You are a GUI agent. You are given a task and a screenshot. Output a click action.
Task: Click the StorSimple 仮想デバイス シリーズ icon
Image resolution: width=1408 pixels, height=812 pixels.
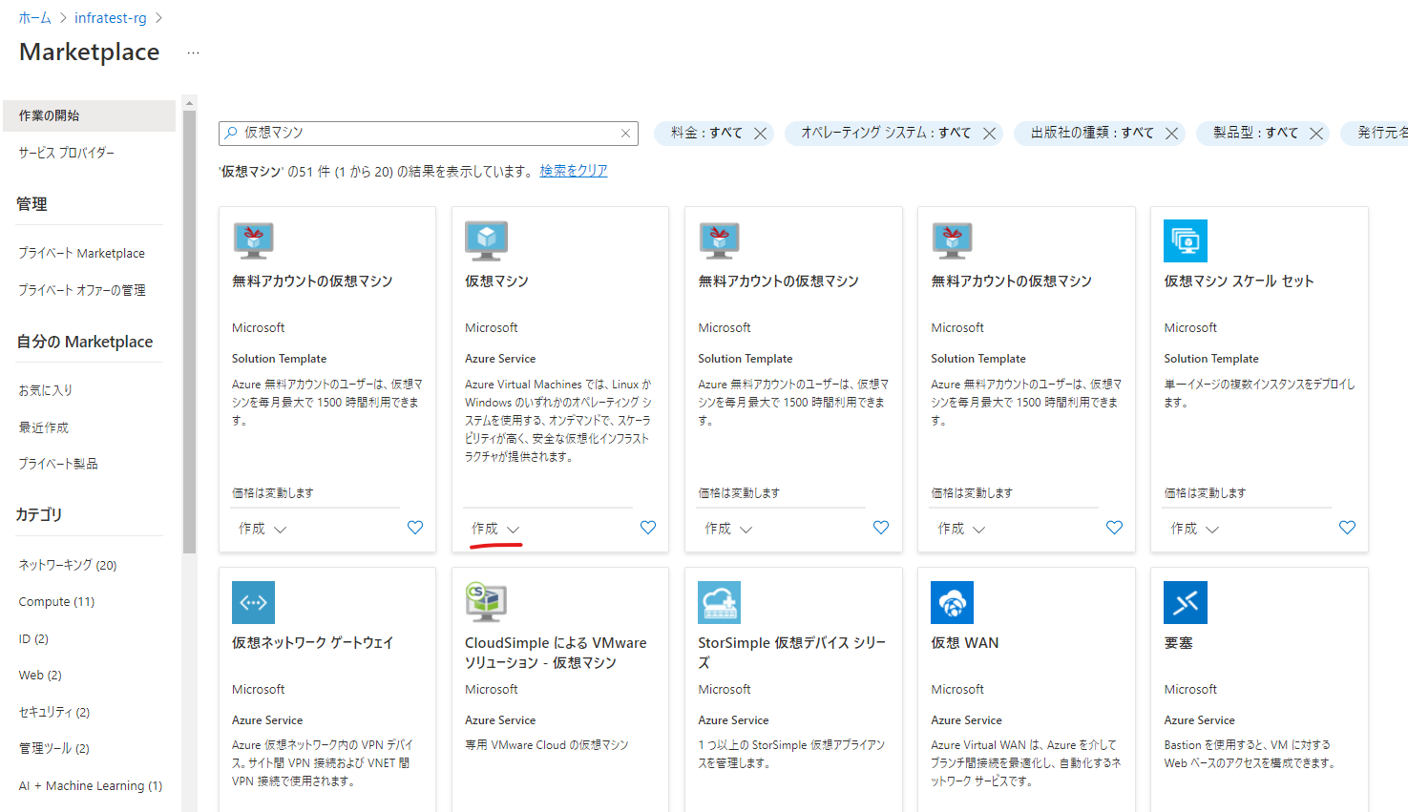click(x=719, y=602)
